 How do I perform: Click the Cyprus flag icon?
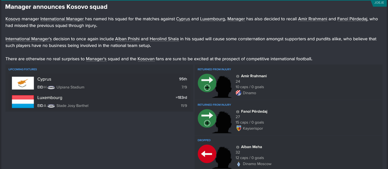[x=23, y=83]
